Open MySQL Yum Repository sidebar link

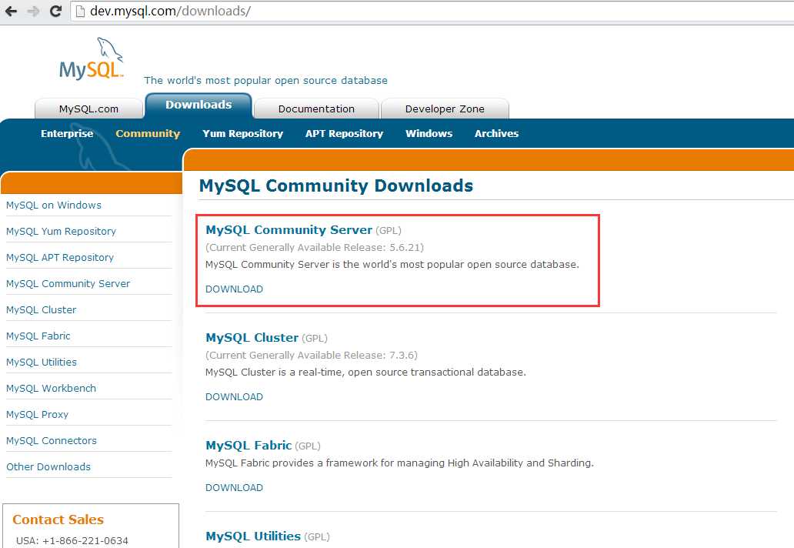[x=61, y=232]
